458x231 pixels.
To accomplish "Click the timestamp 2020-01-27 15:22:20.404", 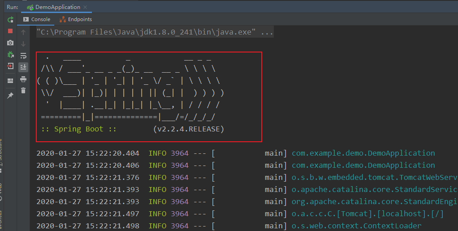I will click(x=88, y=153).
